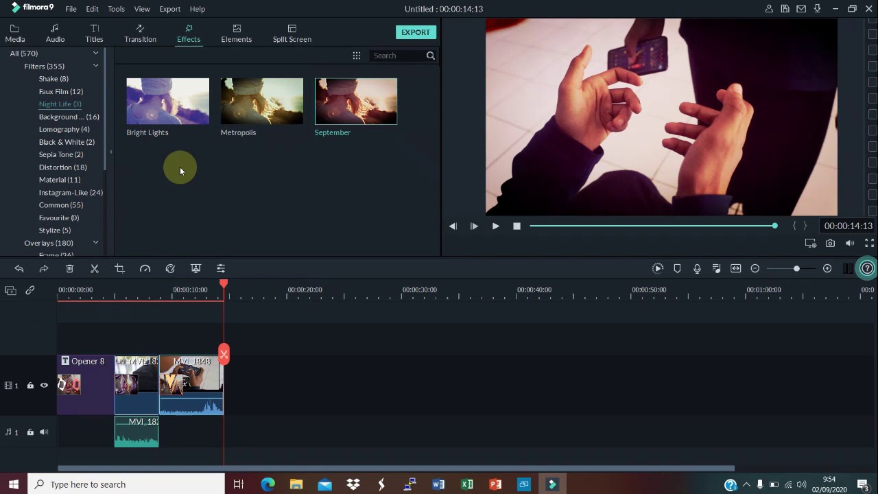Click the Redo arrow in timeline toolbar

click(44, 268)
